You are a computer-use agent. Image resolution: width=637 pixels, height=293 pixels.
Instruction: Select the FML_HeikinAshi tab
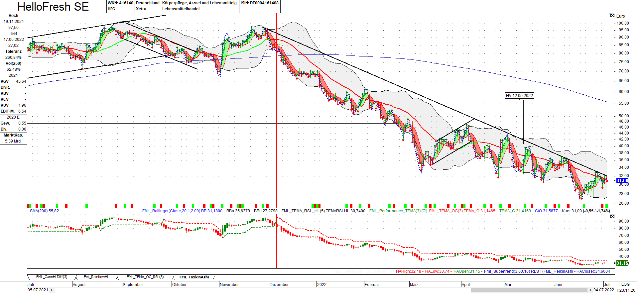(194, 277)
